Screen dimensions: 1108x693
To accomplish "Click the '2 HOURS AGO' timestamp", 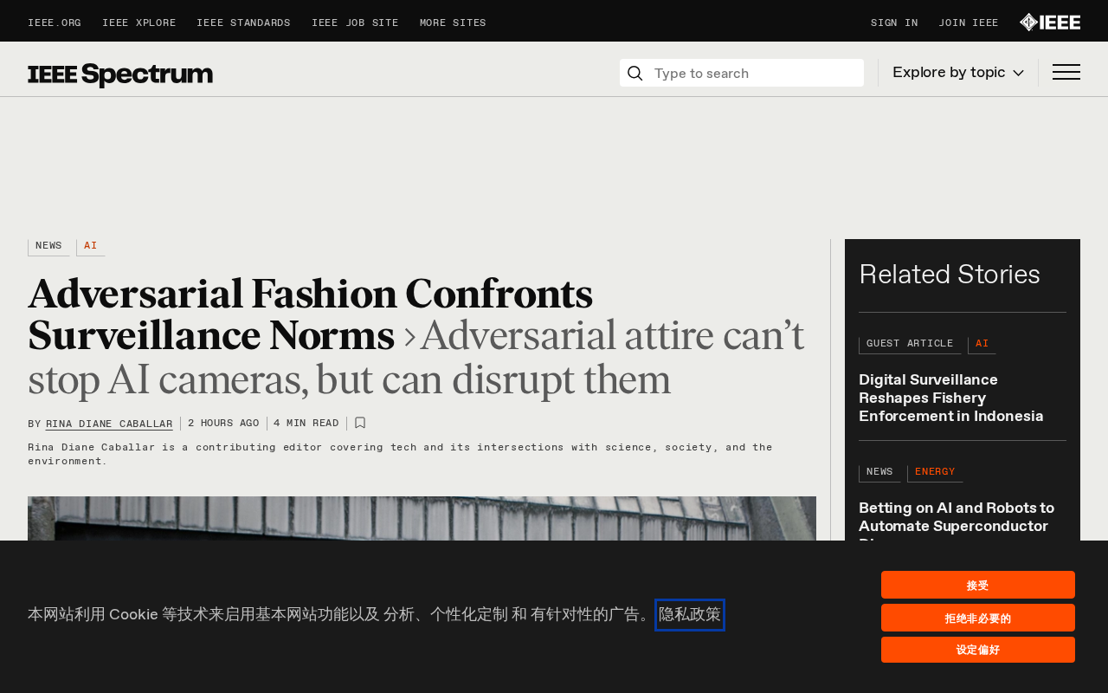I will pos(223,424).
